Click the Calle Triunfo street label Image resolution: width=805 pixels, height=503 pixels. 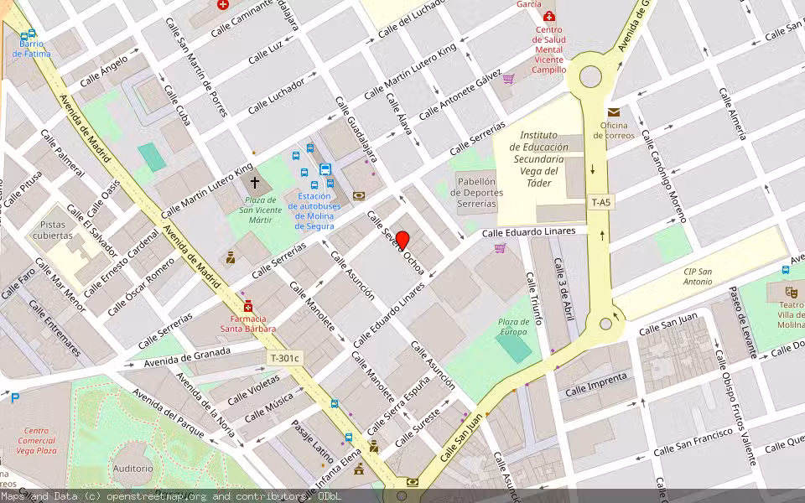click(x=534, y=298)
